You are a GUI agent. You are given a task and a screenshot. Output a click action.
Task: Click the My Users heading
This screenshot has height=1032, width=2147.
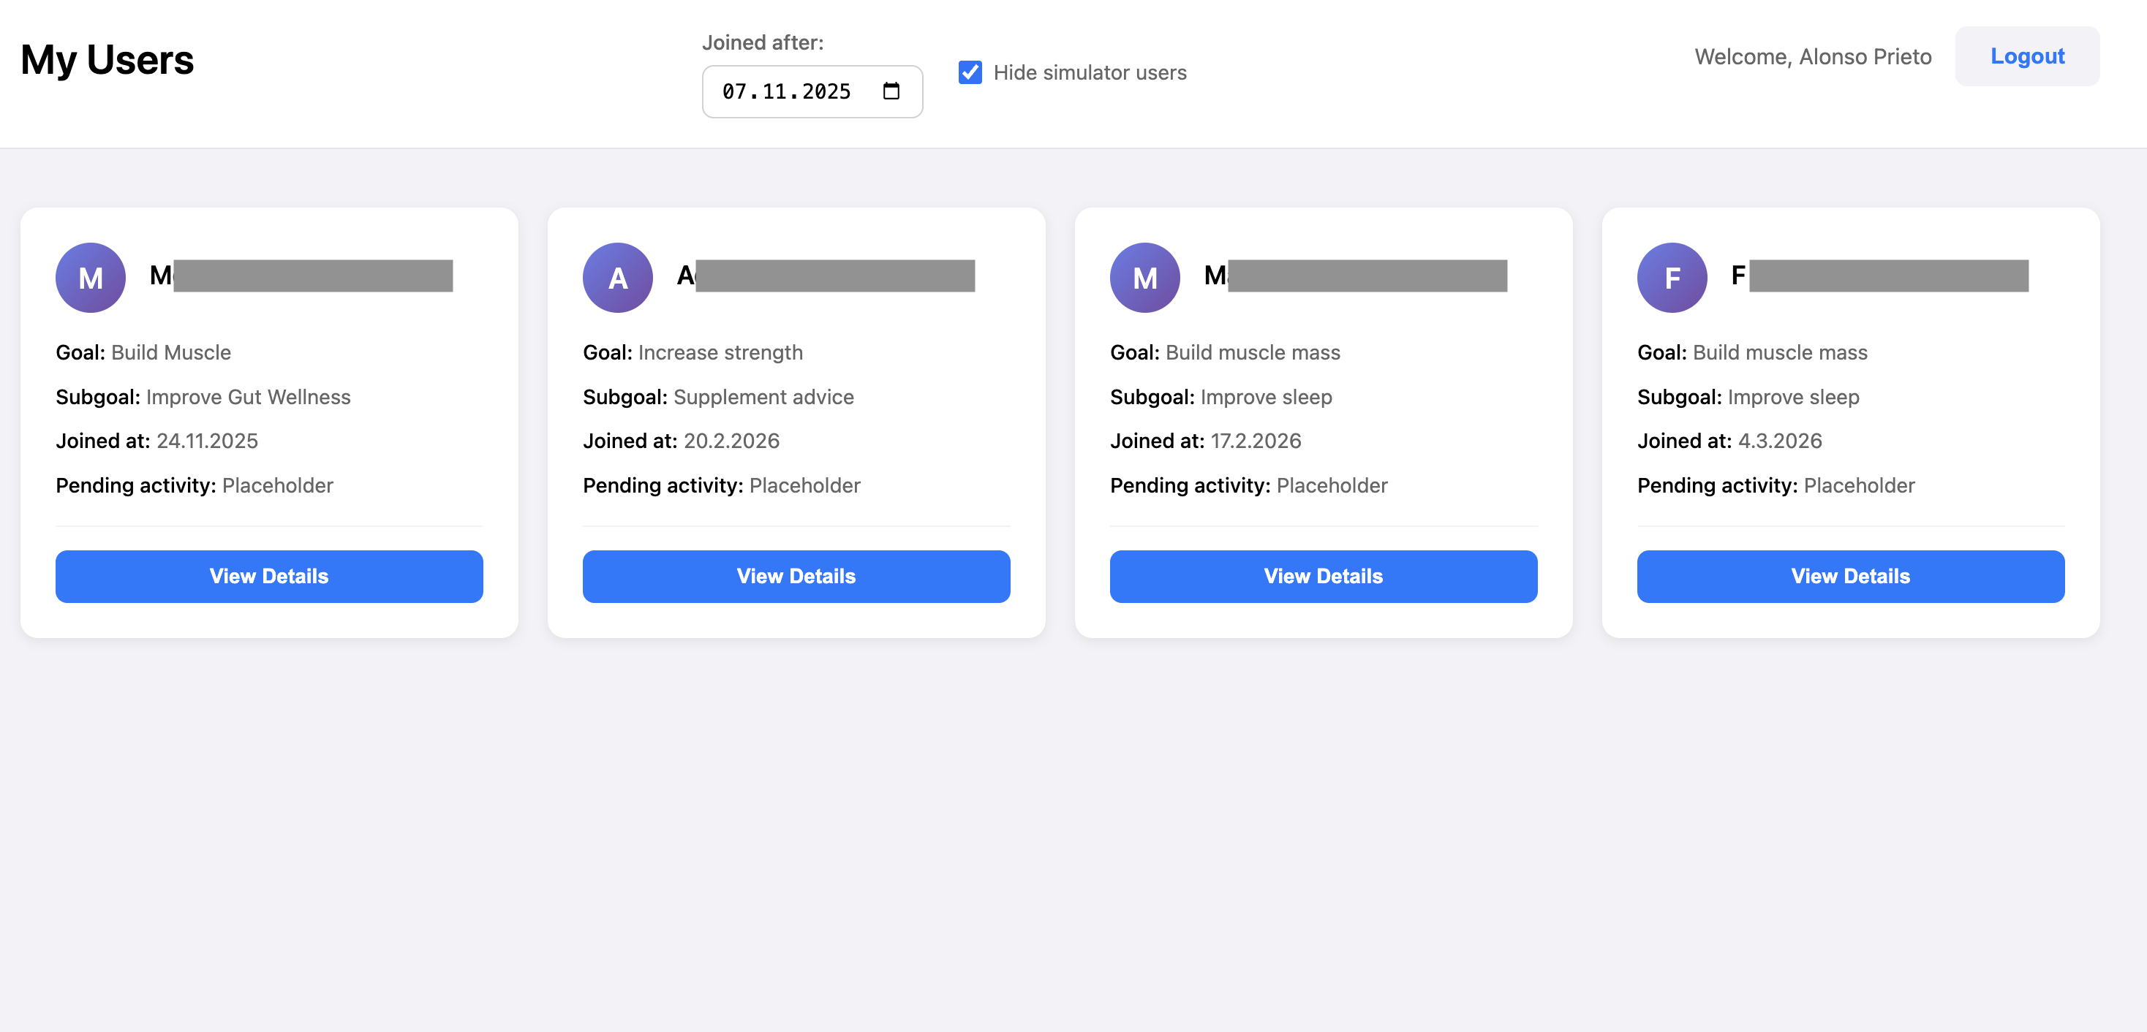coord(107,58)
